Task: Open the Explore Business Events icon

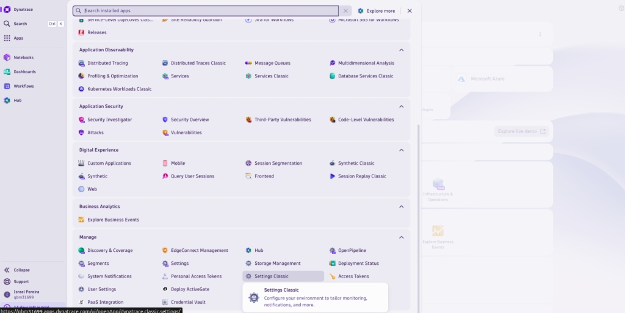Action: tap(81, 220)
